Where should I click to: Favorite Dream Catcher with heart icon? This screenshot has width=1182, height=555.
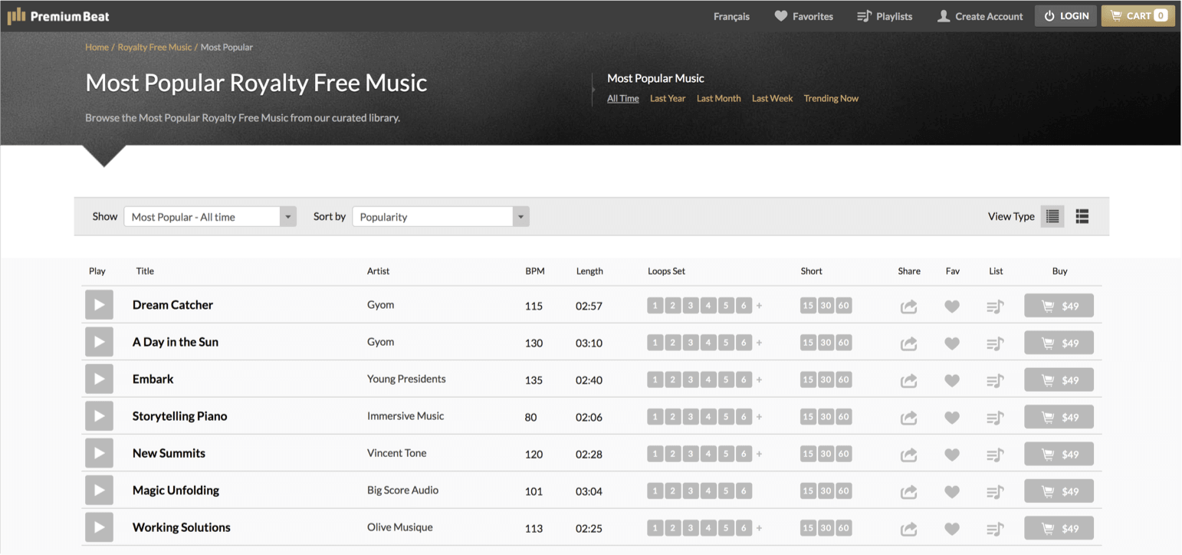952,306
